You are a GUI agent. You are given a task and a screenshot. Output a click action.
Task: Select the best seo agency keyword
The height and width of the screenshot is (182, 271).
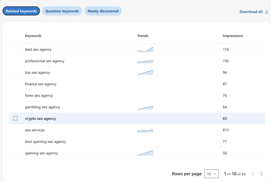click(38, 49)
